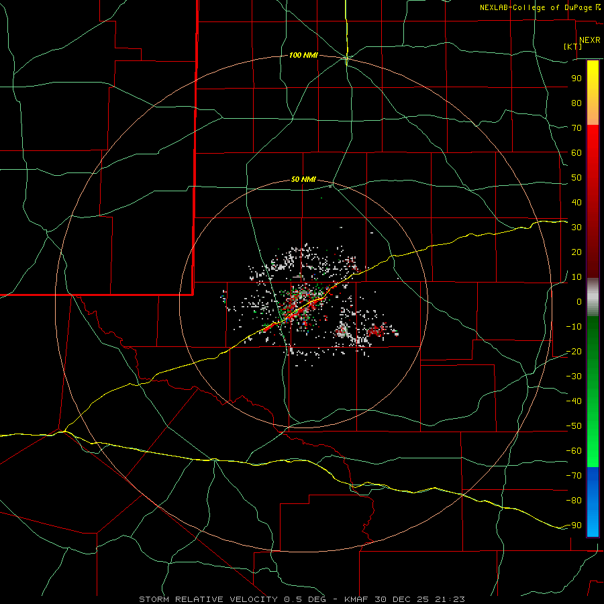This screenshot has height=604, width=604.
Task: Click the -80 value on velocity scale
Action: pyautogui.click(x=574, y=501)
